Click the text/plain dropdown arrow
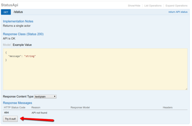Image resolution: width=192 pixels, height=126 pixels. click(55, 96)
